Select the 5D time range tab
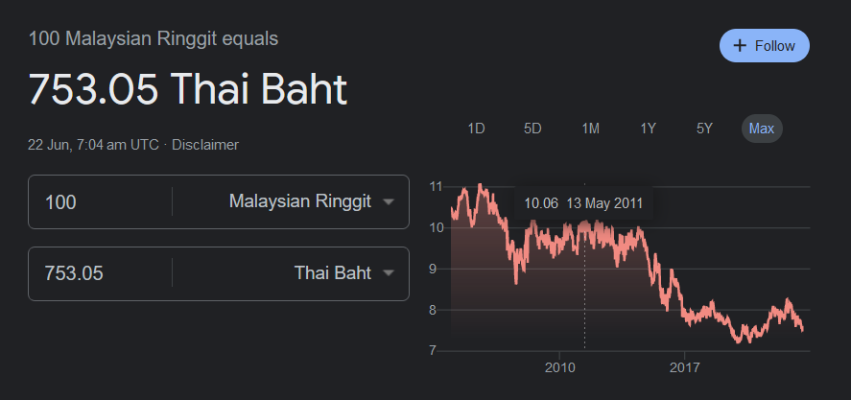The height and width of the screenshot is (400, 851). pyautogui.click(x=533, y=129)
